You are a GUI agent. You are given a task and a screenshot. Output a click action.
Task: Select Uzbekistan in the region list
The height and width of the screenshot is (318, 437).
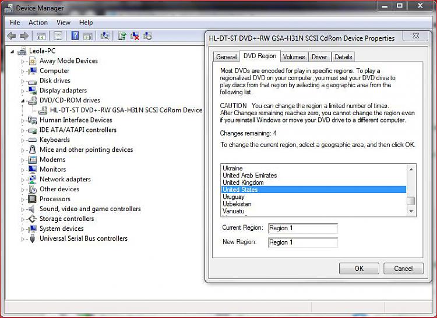pyautogui.click(x=314, y=203)
